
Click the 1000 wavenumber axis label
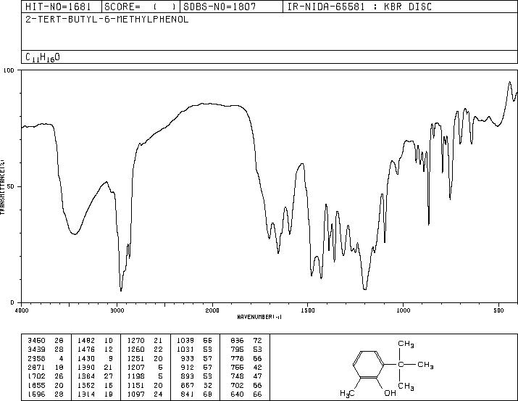(403, 310)
